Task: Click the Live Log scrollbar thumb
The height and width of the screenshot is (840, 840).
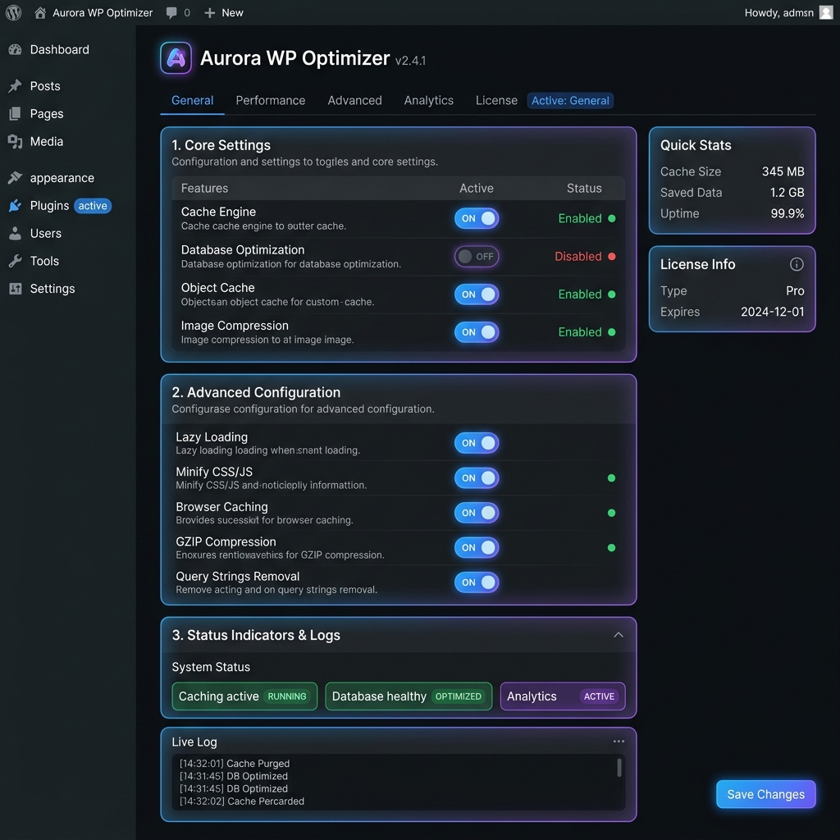Action: [619, 767]
